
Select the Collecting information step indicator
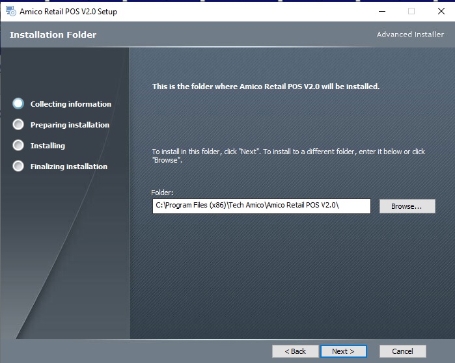18,103
